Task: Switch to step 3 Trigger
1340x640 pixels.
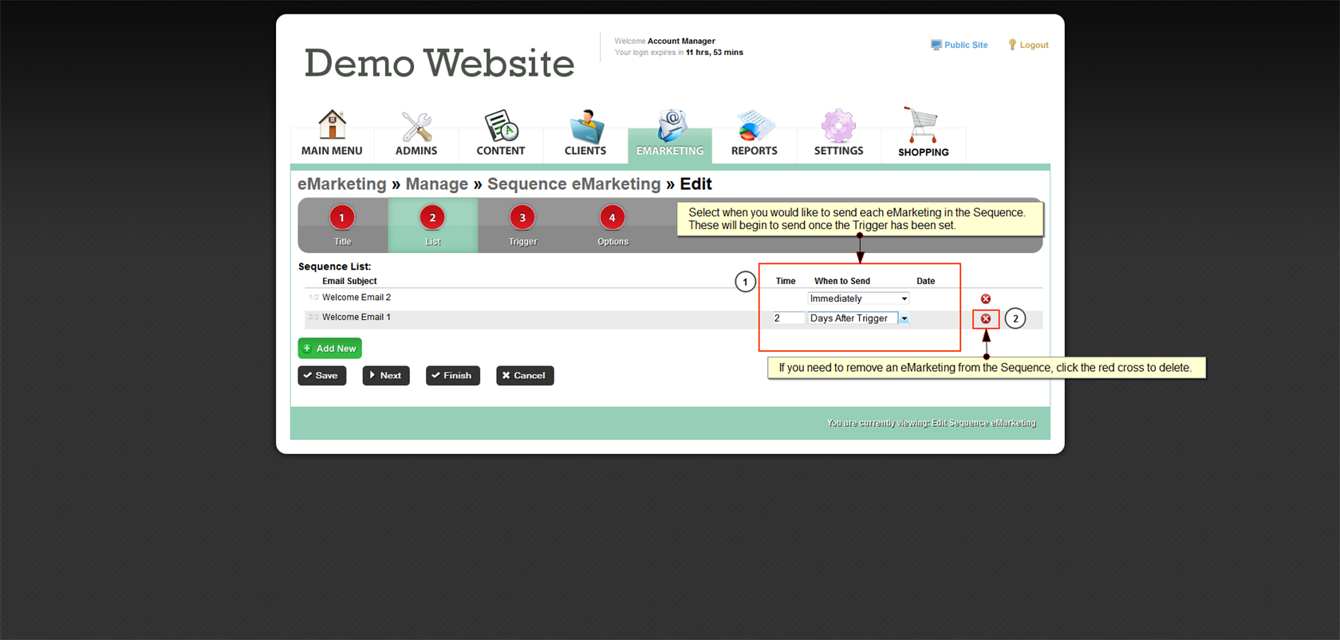Action: (x=522, y=225)
